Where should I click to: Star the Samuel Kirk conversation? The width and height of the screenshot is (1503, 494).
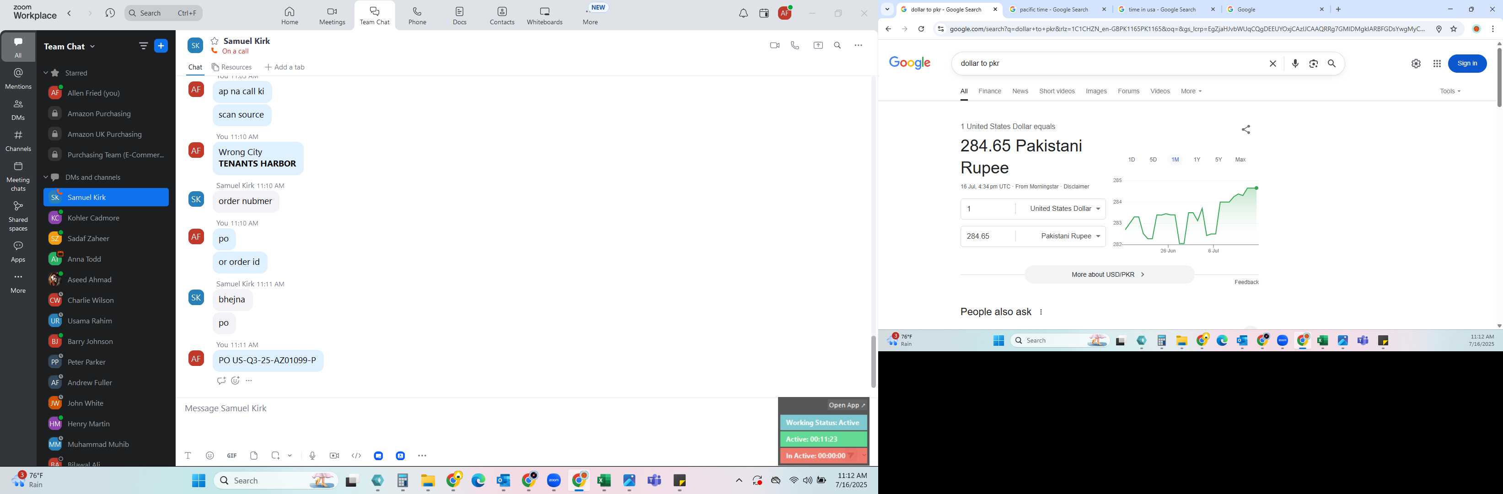pyautogui.click(x=215, y=41)
